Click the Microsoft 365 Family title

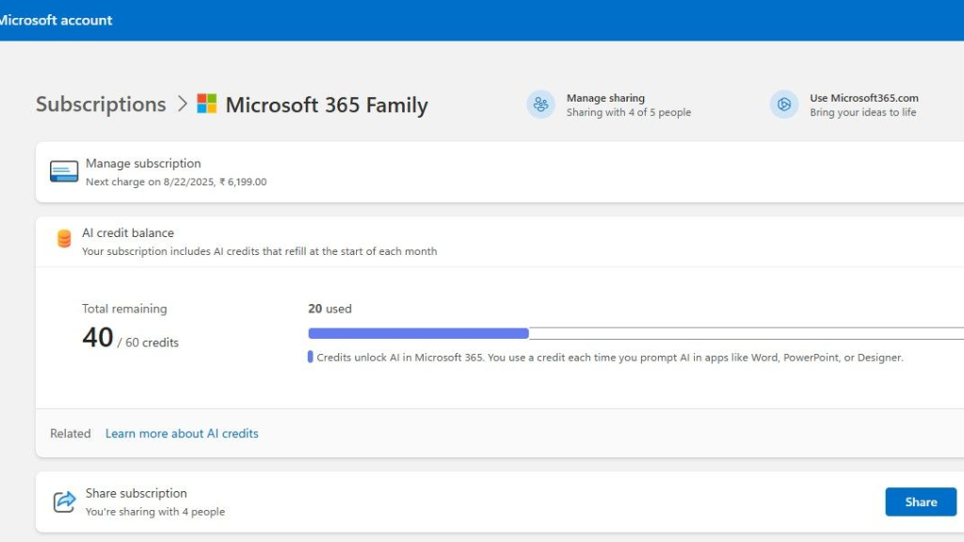[327, 105]
